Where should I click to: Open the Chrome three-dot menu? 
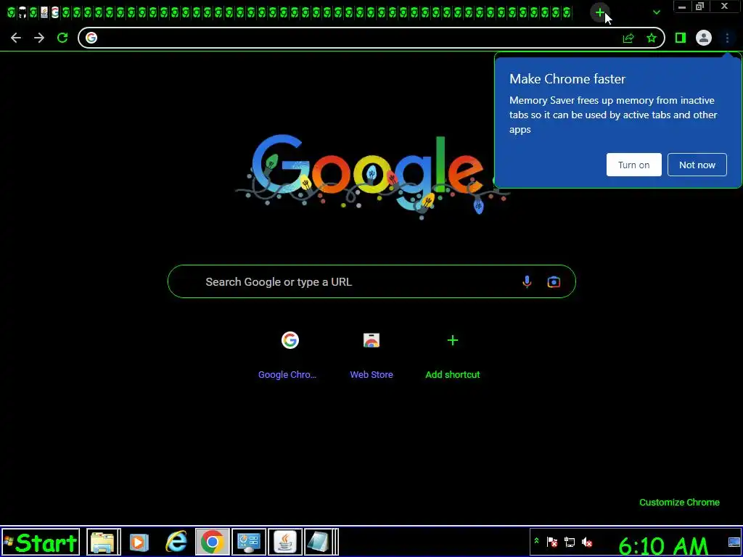pyautogui.click(x=727, y=38)
